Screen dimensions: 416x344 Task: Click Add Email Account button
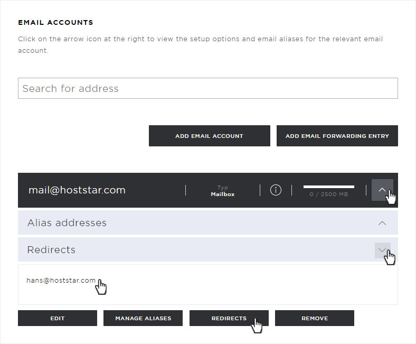210,136
